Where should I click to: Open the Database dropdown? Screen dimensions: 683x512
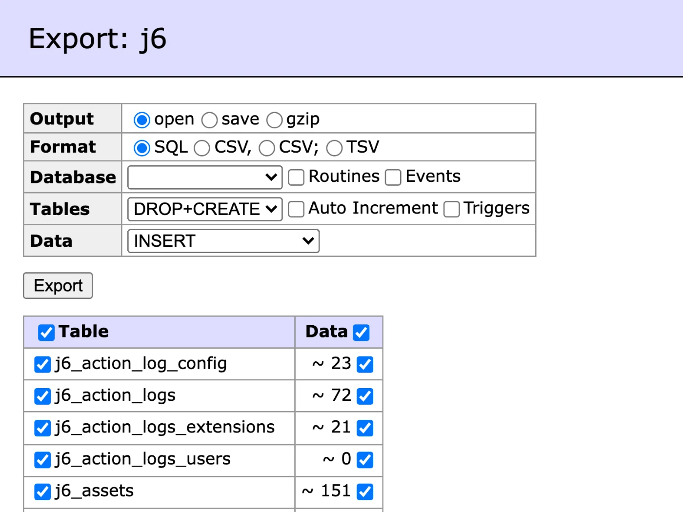(x=205, y=177)
